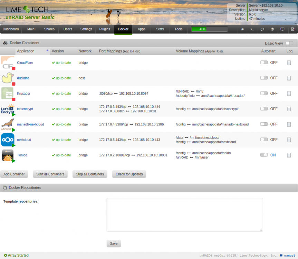Open the nextcloud container icon

8,140
